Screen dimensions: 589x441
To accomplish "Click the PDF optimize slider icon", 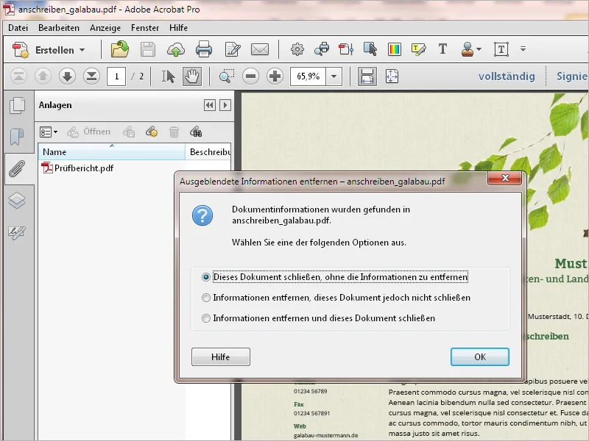I will [346, 49].
